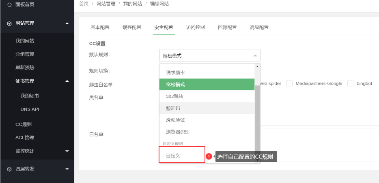Click 首页 breadcrumb link
Viewport: 379px width, 183px height.
point(84,4)
